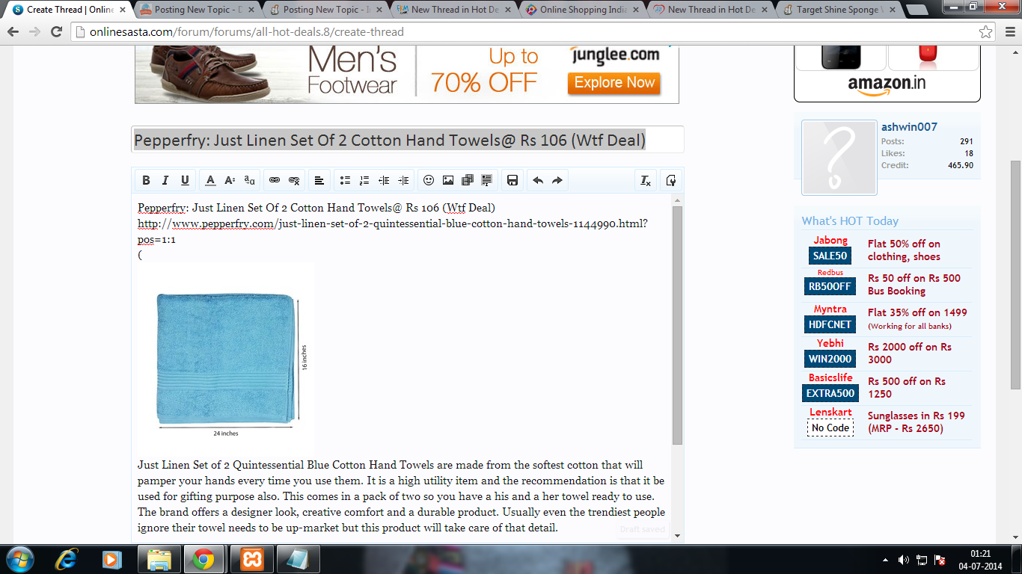Image resolution: width=1022 pixels, height=574 pixels.
Task: Save draft with the floppy disk icon
Action: (x=512, y=180)
